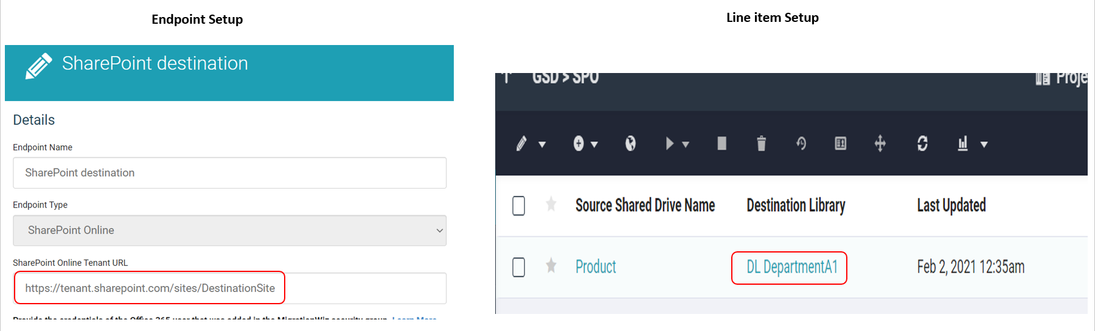Click the add (plus circle) icon

coord(579,144)
